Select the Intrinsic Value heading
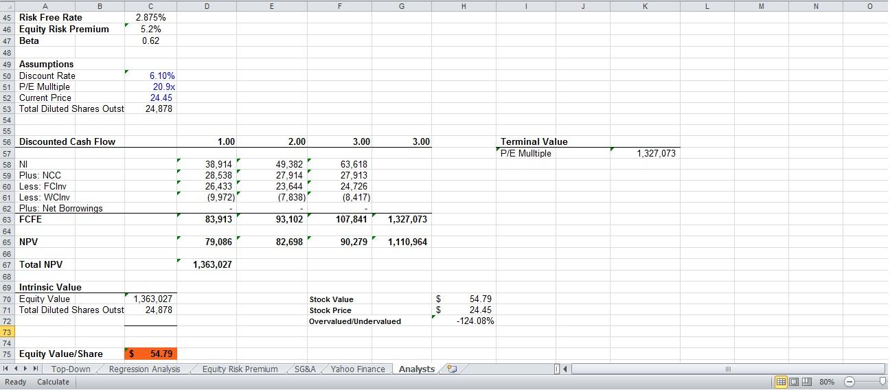Viewport: 890px width, 390px height. tap(50, 287)
